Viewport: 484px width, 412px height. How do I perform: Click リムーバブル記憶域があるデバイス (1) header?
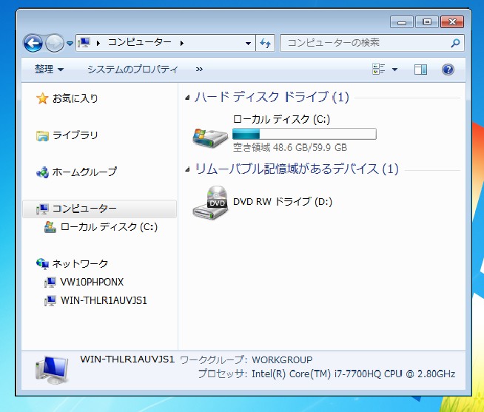[x=297, y=169]
